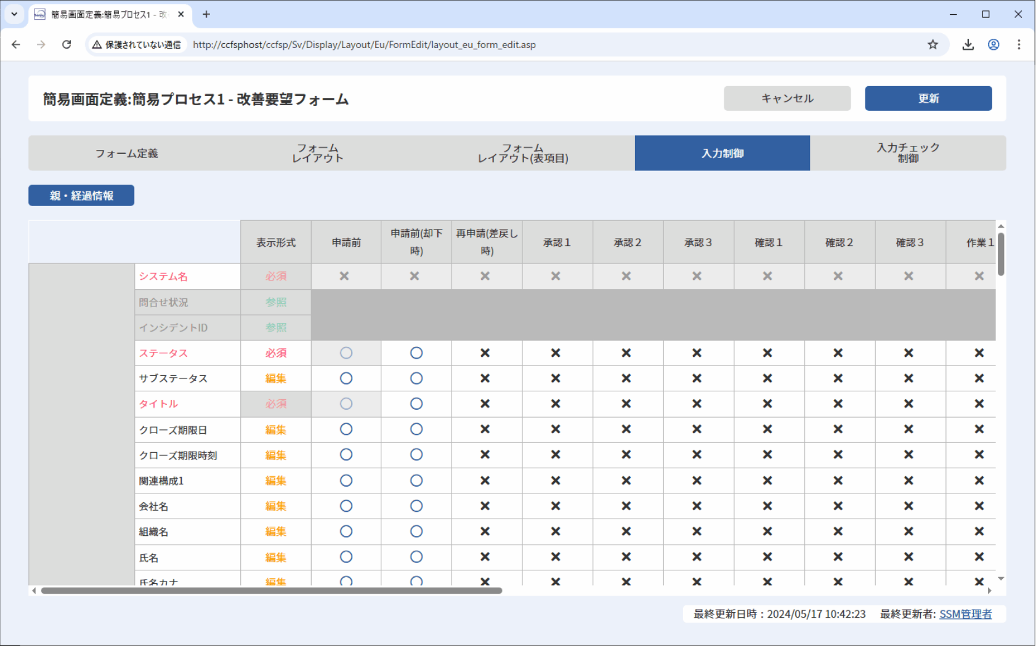
Task: Open the Chrome profile icon
Action: [x=994, y=44]
